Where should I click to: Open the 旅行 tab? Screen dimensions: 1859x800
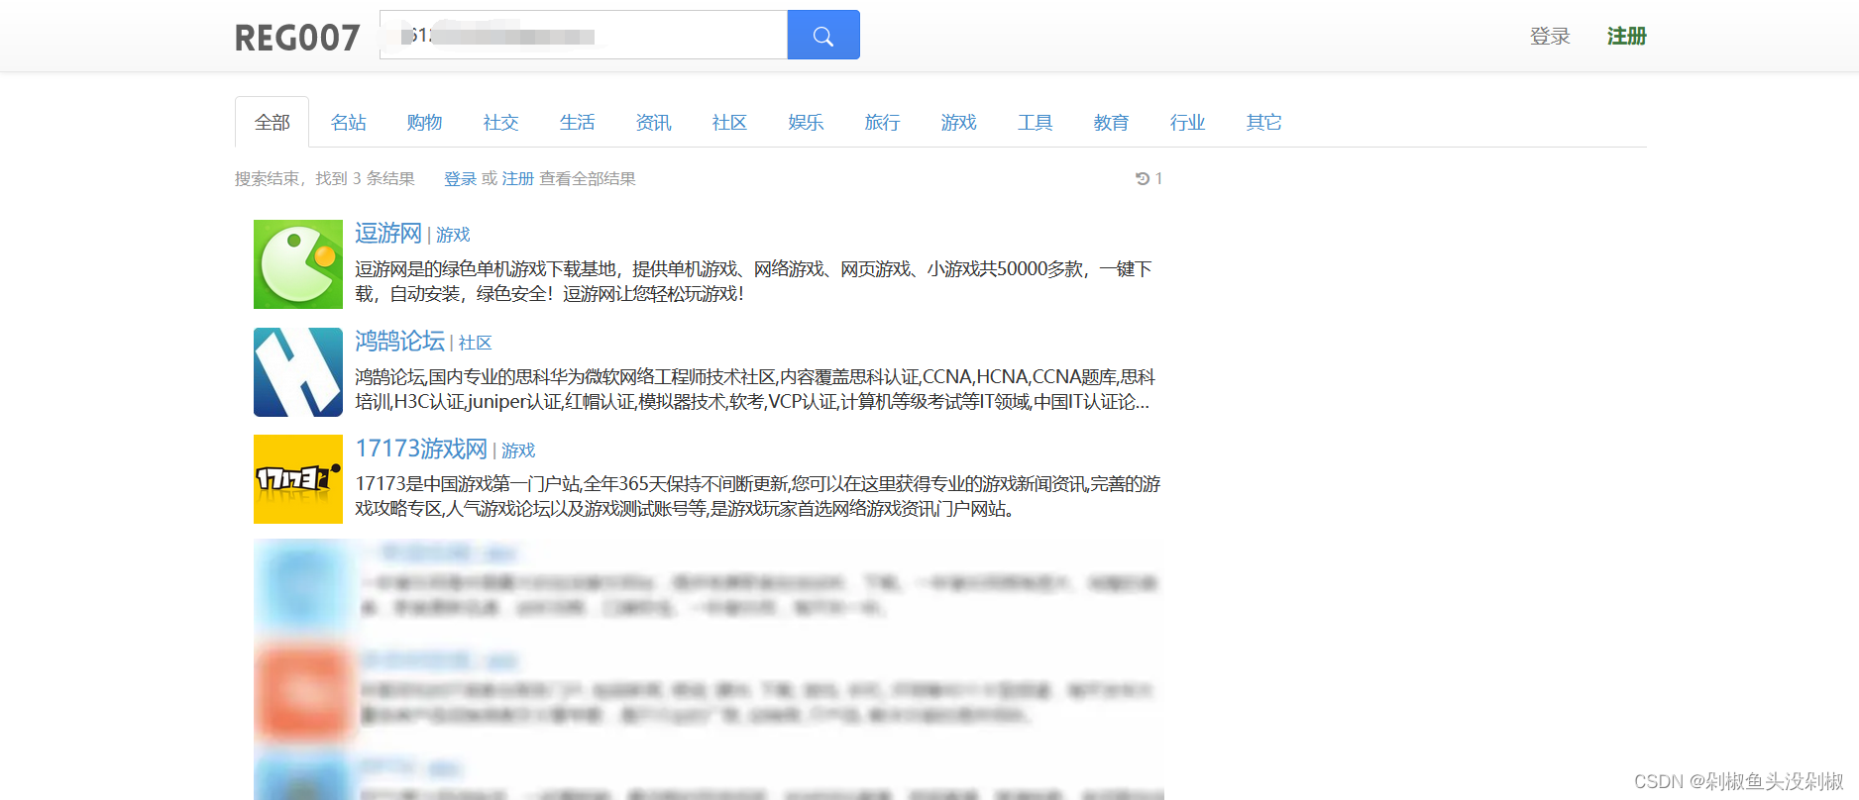[x=883, y=122]
